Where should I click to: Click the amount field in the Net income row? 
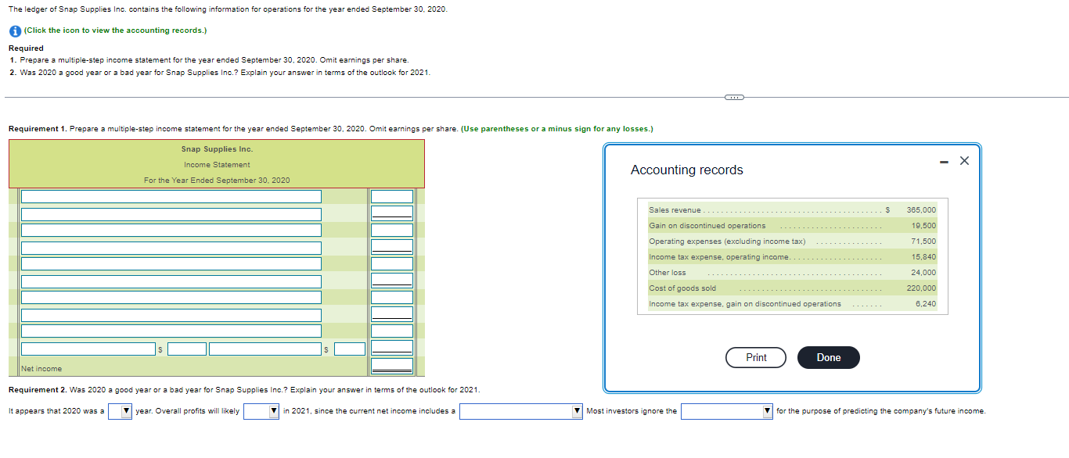pos(392,367)
